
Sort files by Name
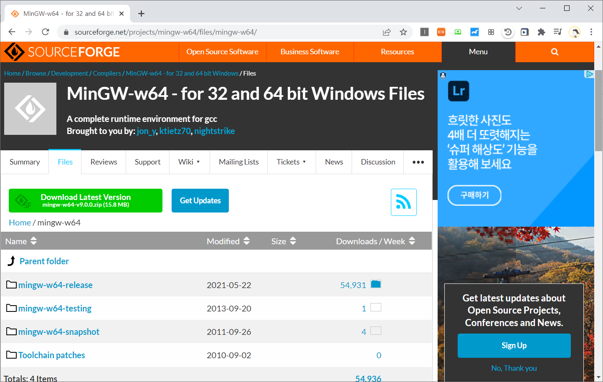(21, 241)
